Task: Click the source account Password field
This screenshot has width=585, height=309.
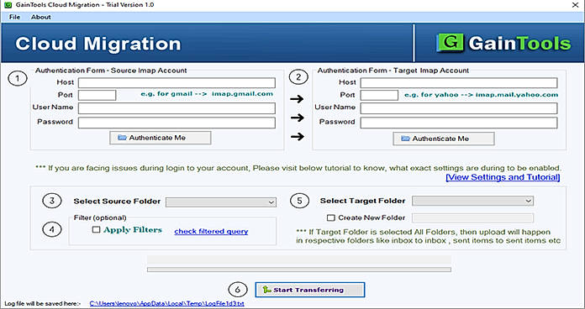Action: click(177, 123)
